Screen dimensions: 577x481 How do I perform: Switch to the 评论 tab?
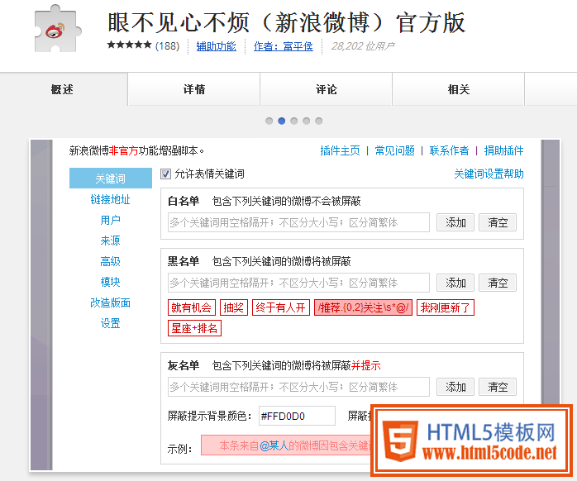(326, 89)
